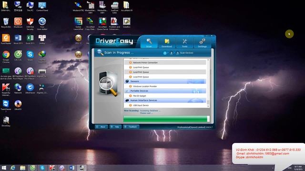The image size is (305, 171).
Task: Click the taskbar clock
Action: click(x=298, y=168)
